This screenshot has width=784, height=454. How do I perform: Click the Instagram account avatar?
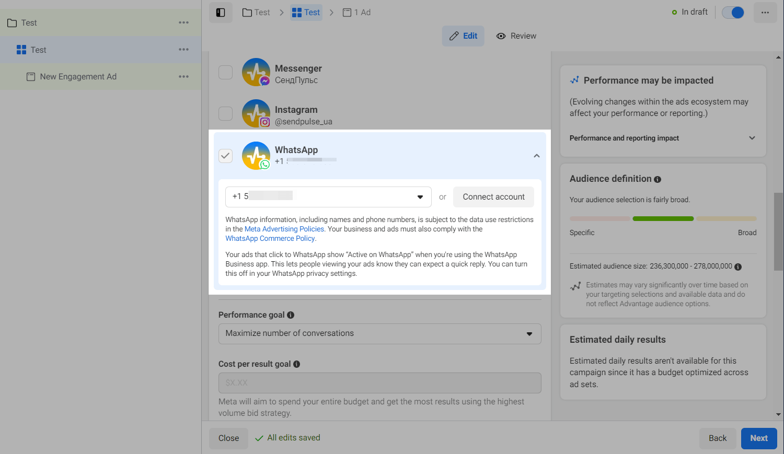click(256, 113)
